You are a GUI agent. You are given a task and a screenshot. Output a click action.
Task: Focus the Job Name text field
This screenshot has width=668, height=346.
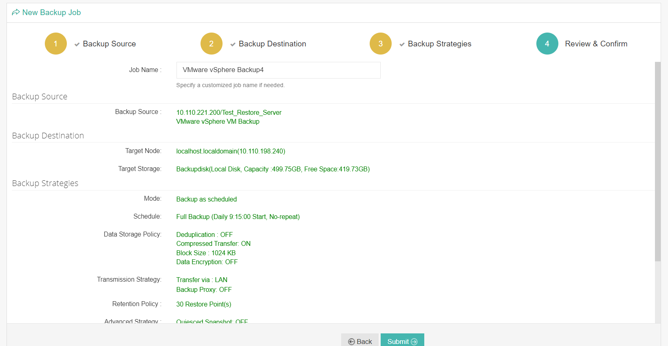278,70
